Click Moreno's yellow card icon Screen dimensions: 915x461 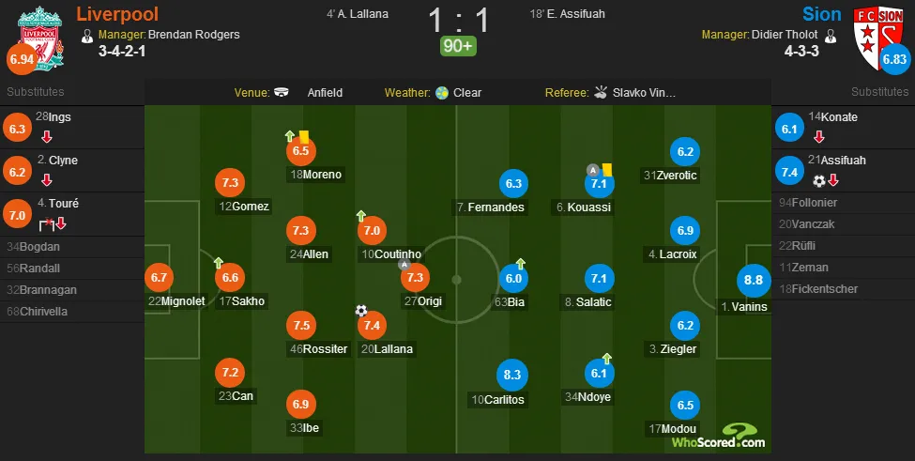(303, 136)
